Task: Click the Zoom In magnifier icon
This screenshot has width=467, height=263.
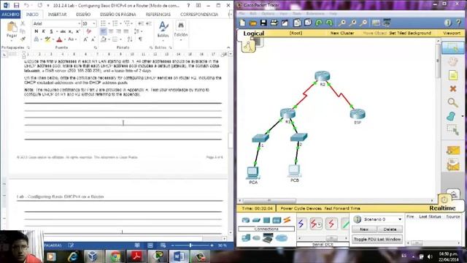Action: pyautogui.click(x=342, y=23)
